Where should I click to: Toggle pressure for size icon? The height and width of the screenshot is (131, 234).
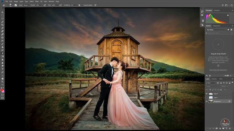(95, 5)
